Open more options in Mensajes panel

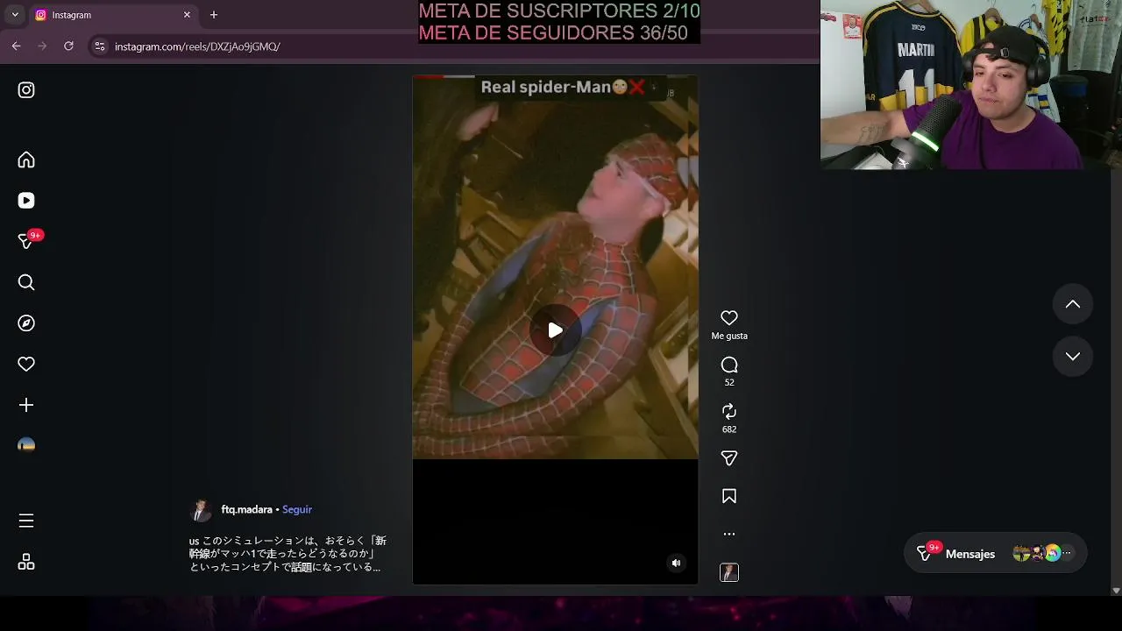(x=1067, y=553)
